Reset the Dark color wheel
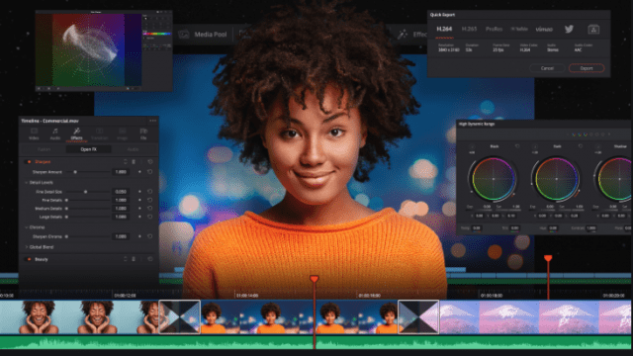Viewport: 633px width, 356px height. pyautogui.click(x=581, y=146)
